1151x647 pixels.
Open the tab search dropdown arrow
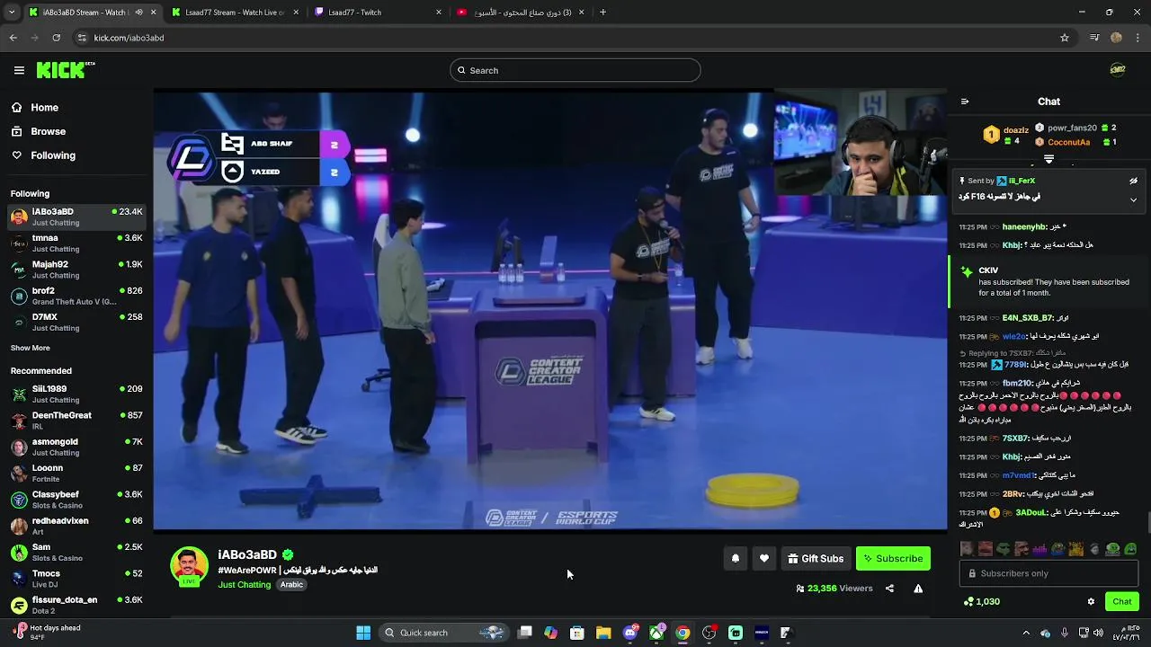[11, 13]
